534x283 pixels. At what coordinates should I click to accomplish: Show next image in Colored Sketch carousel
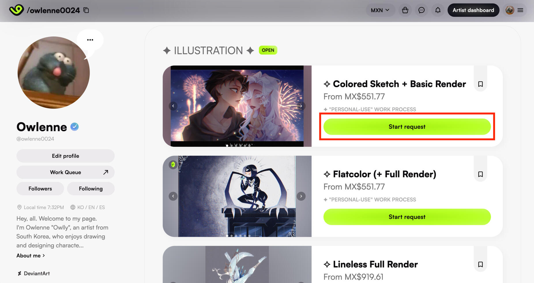pyautogui.click(x=301, y=106)
